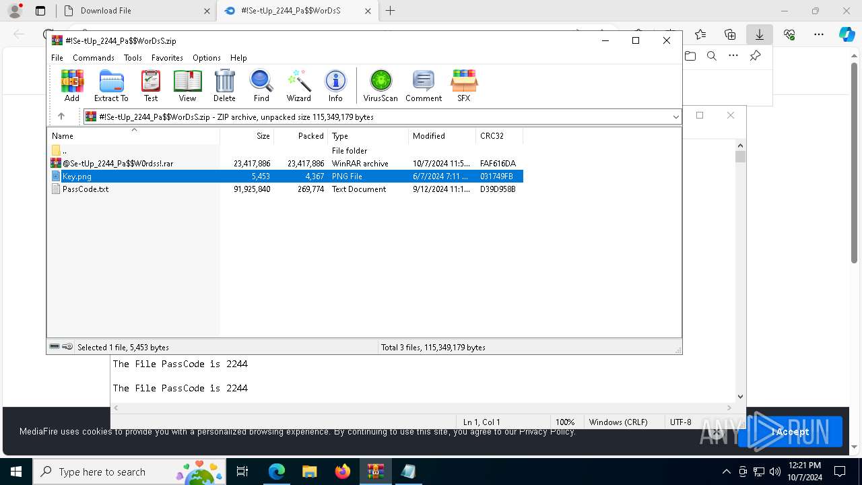Sort the list by Type column
This screenshot has height=485, width=862.
[x=368, y=135]
